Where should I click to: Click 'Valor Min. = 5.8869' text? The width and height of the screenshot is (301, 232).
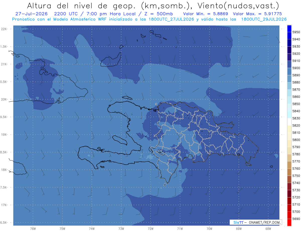[206, 14]
